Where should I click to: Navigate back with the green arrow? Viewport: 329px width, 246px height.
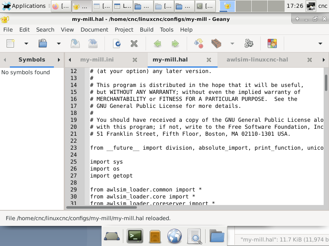[x=158, y=43]
